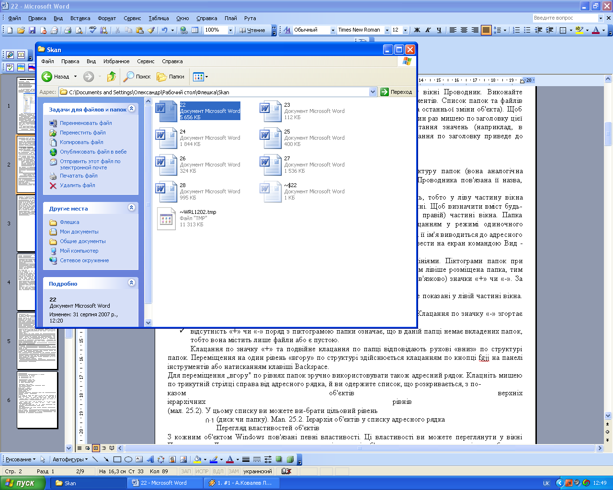Open the font size dropdown showing 12
The height and width of the screenshot is (490, 613).
pyautogui.click(x=405, y=30)
